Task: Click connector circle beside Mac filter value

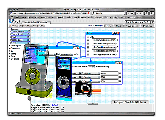Action: click(120, 77)
